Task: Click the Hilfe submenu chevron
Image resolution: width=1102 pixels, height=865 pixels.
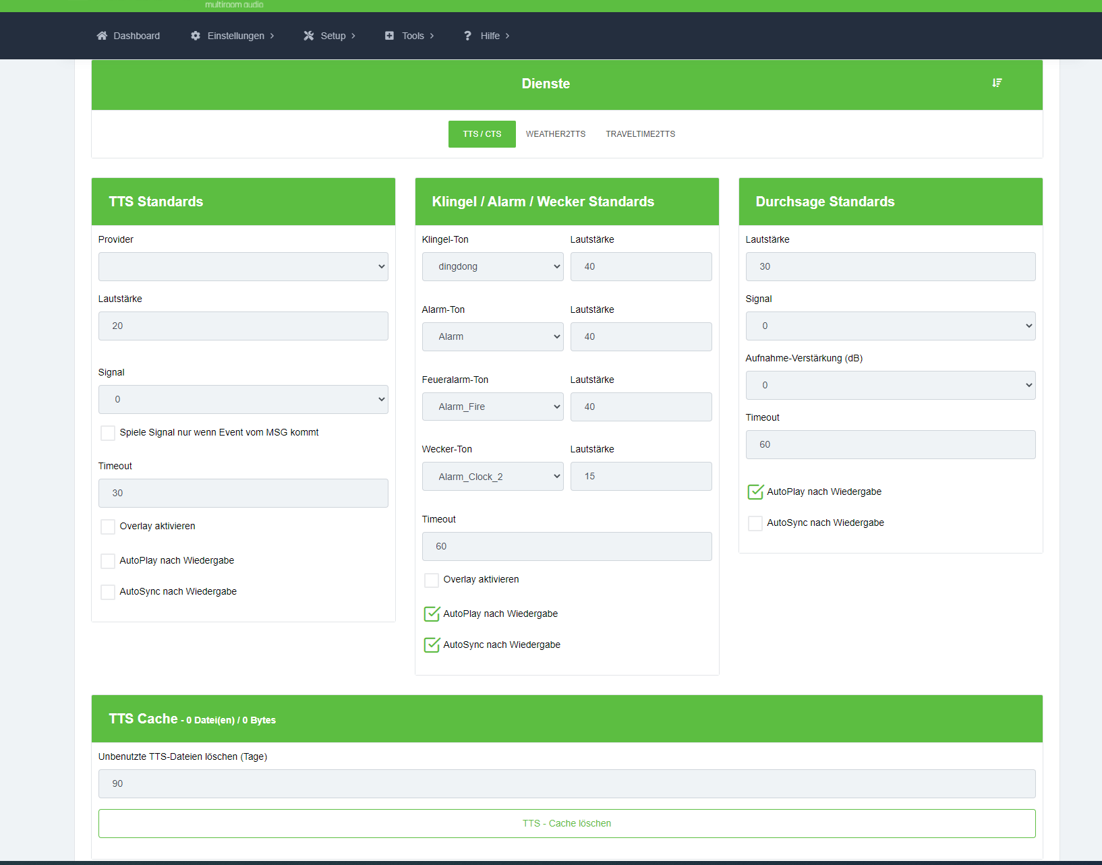Action: click(x=507, y=36)
